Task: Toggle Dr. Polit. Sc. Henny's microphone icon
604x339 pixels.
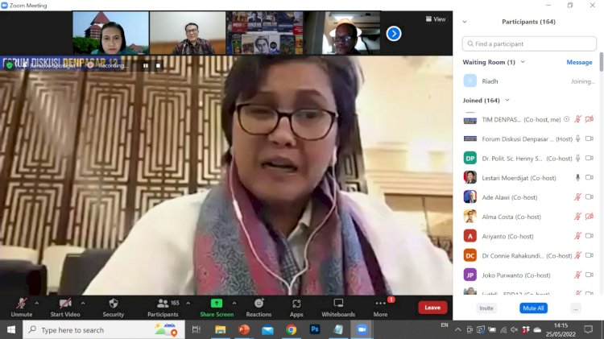Action: [577, 158]
